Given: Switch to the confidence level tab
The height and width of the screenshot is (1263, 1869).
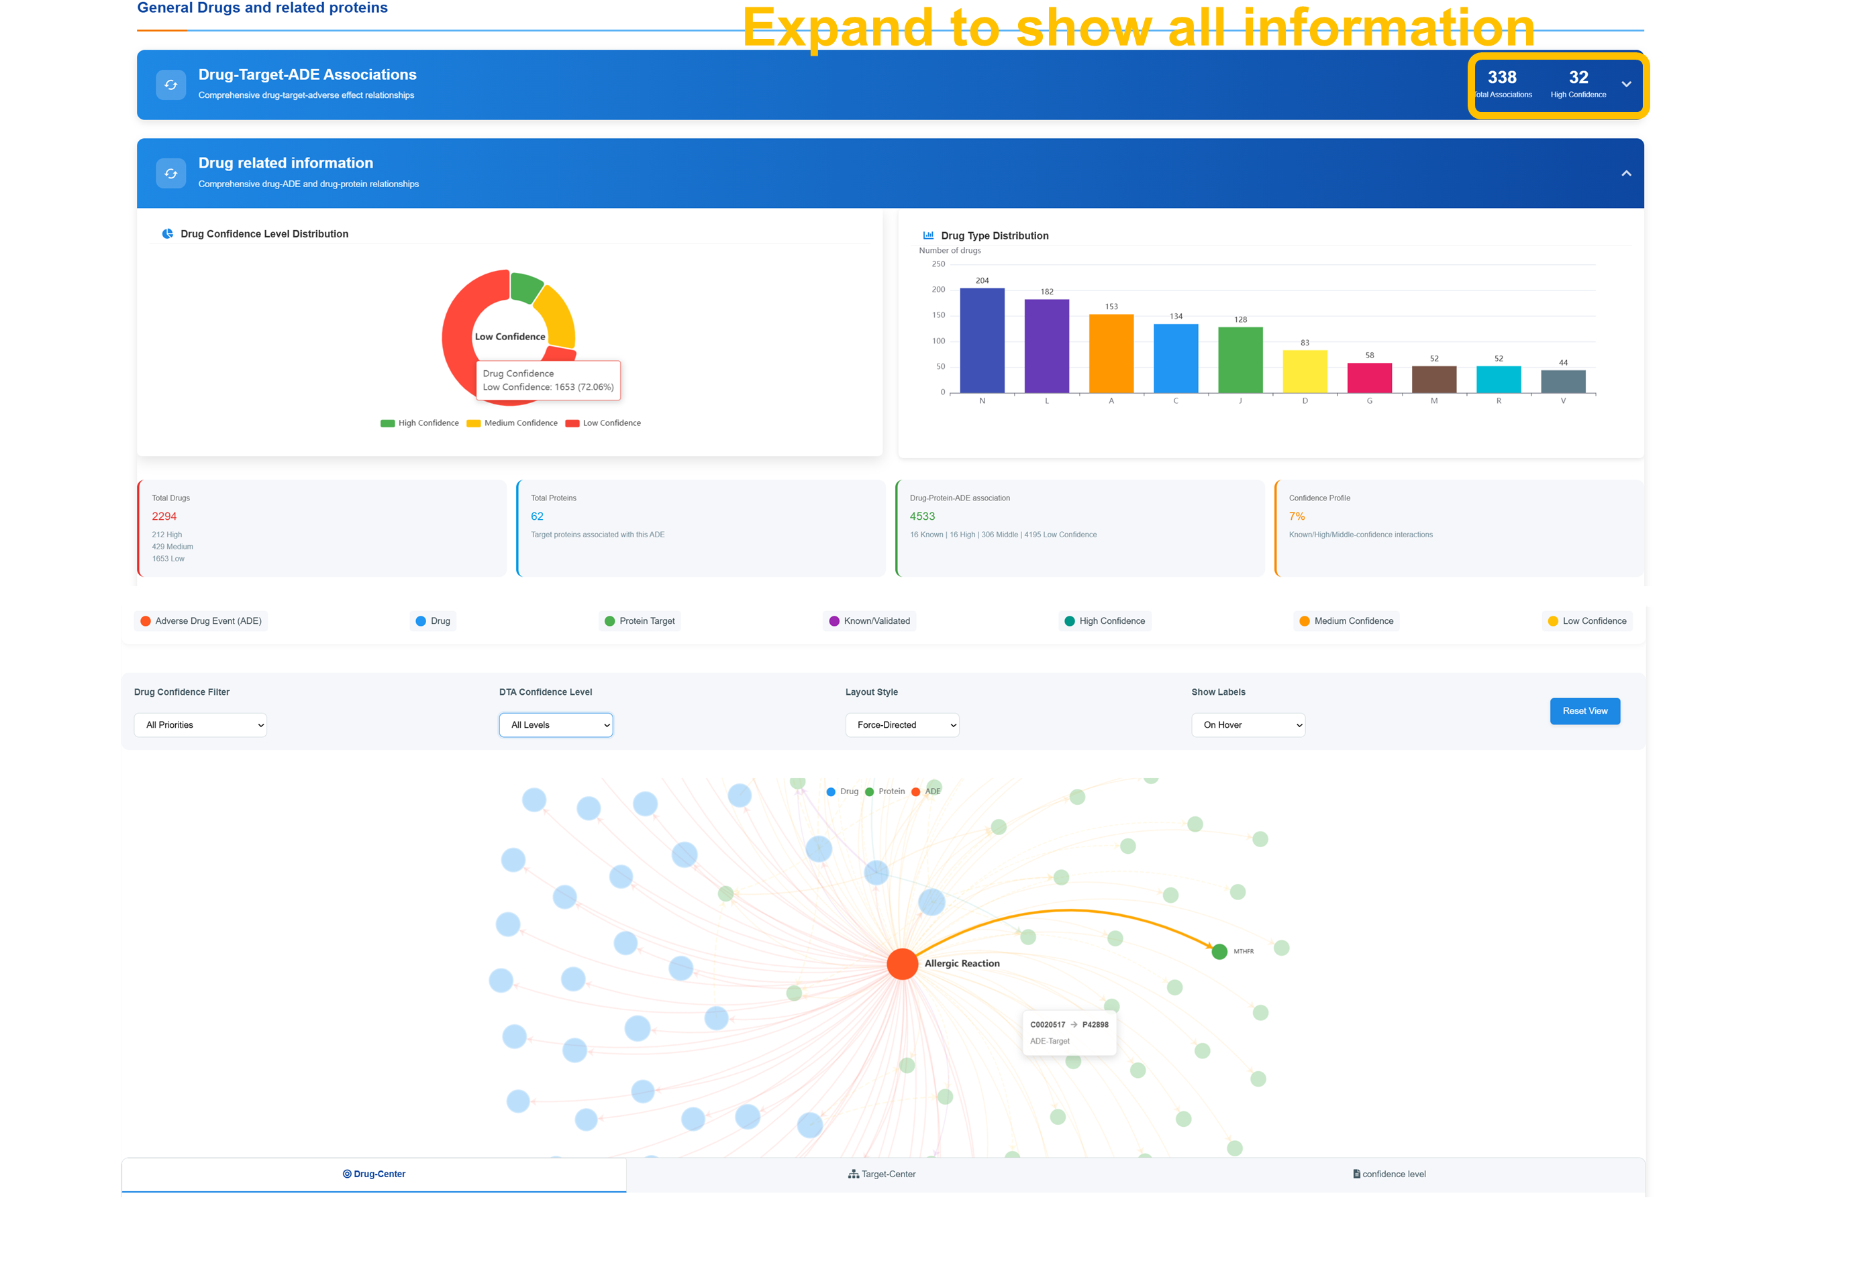Looking at the screenshot, I should 1389,1174.
